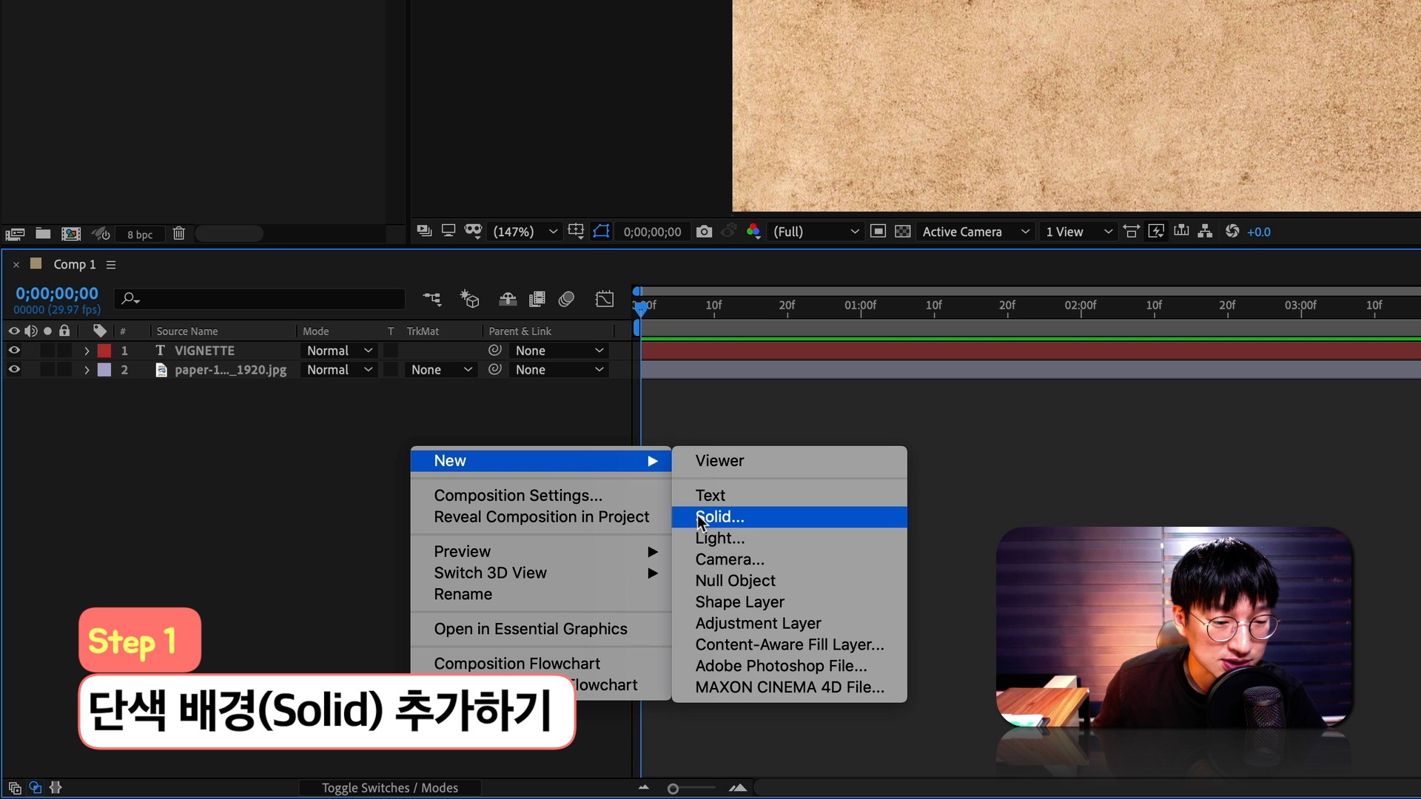Screen dimensions: 1421x799
Task: Click the delete trash icon in Project panel
Action: pos(178,234)
